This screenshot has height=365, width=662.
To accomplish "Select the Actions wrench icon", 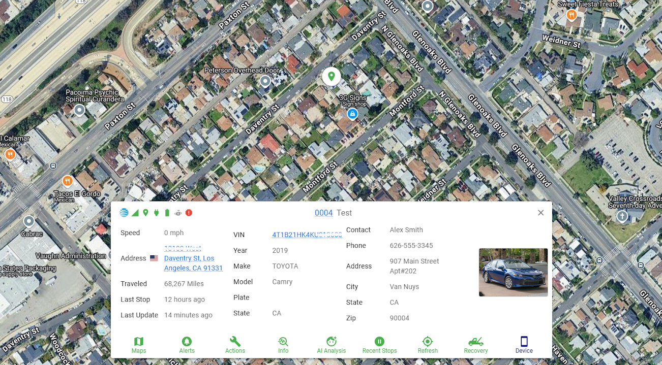I will (x=235, y=344).
